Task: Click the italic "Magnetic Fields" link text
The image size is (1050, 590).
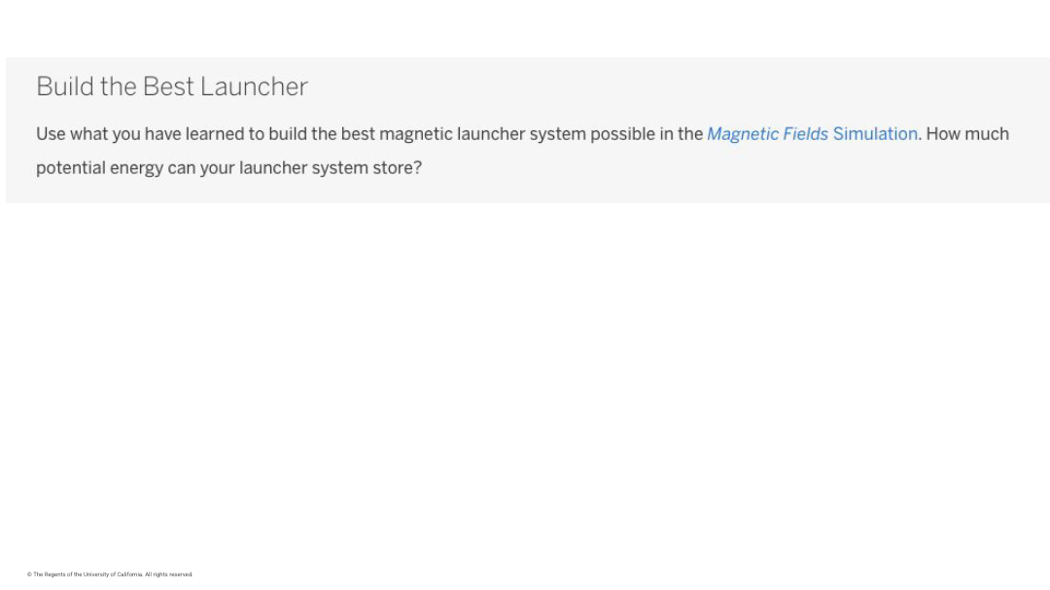Action: click(767, 134)
